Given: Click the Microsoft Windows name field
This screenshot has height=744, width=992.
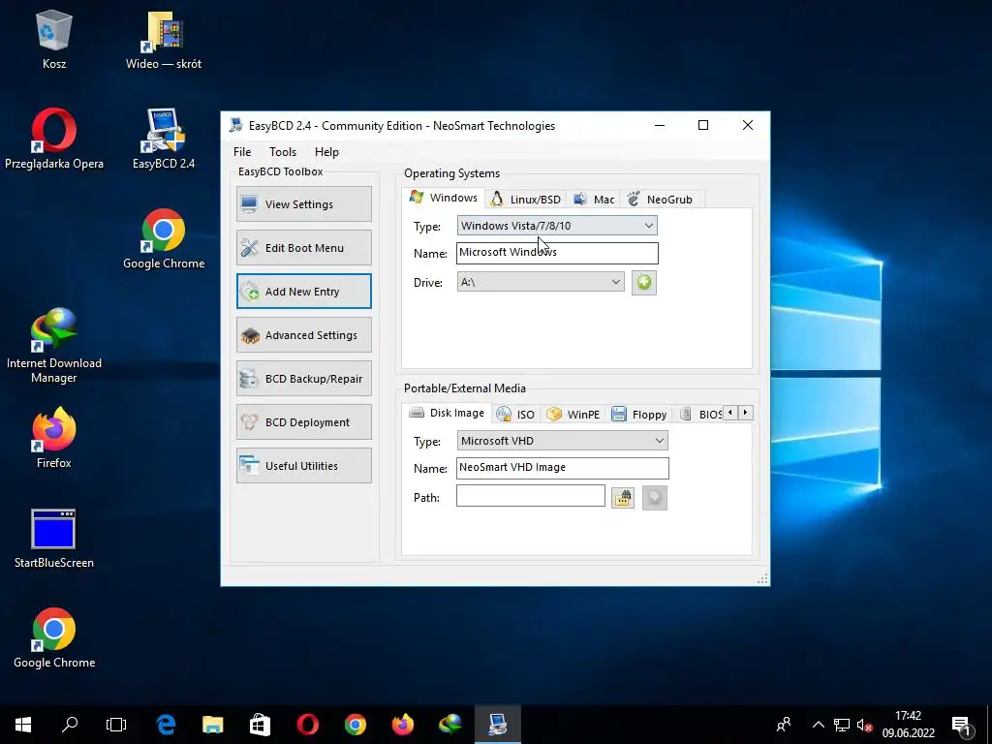Looking at the screenshot, I should [x=557, y=253].
